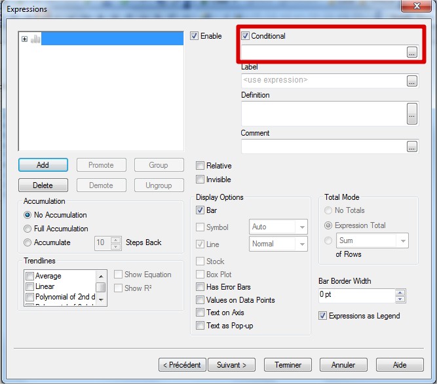
Task: Select the bar chart expression icon
Action: pos(35,39)
